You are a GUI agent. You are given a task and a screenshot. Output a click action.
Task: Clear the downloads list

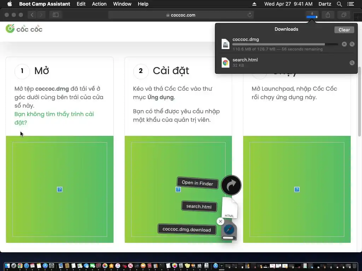(x=344, y=30)
